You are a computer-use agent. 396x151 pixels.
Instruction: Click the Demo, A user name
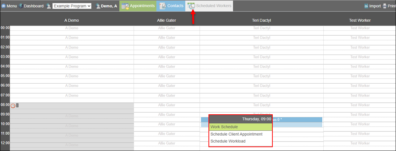(x=109, y=6)
